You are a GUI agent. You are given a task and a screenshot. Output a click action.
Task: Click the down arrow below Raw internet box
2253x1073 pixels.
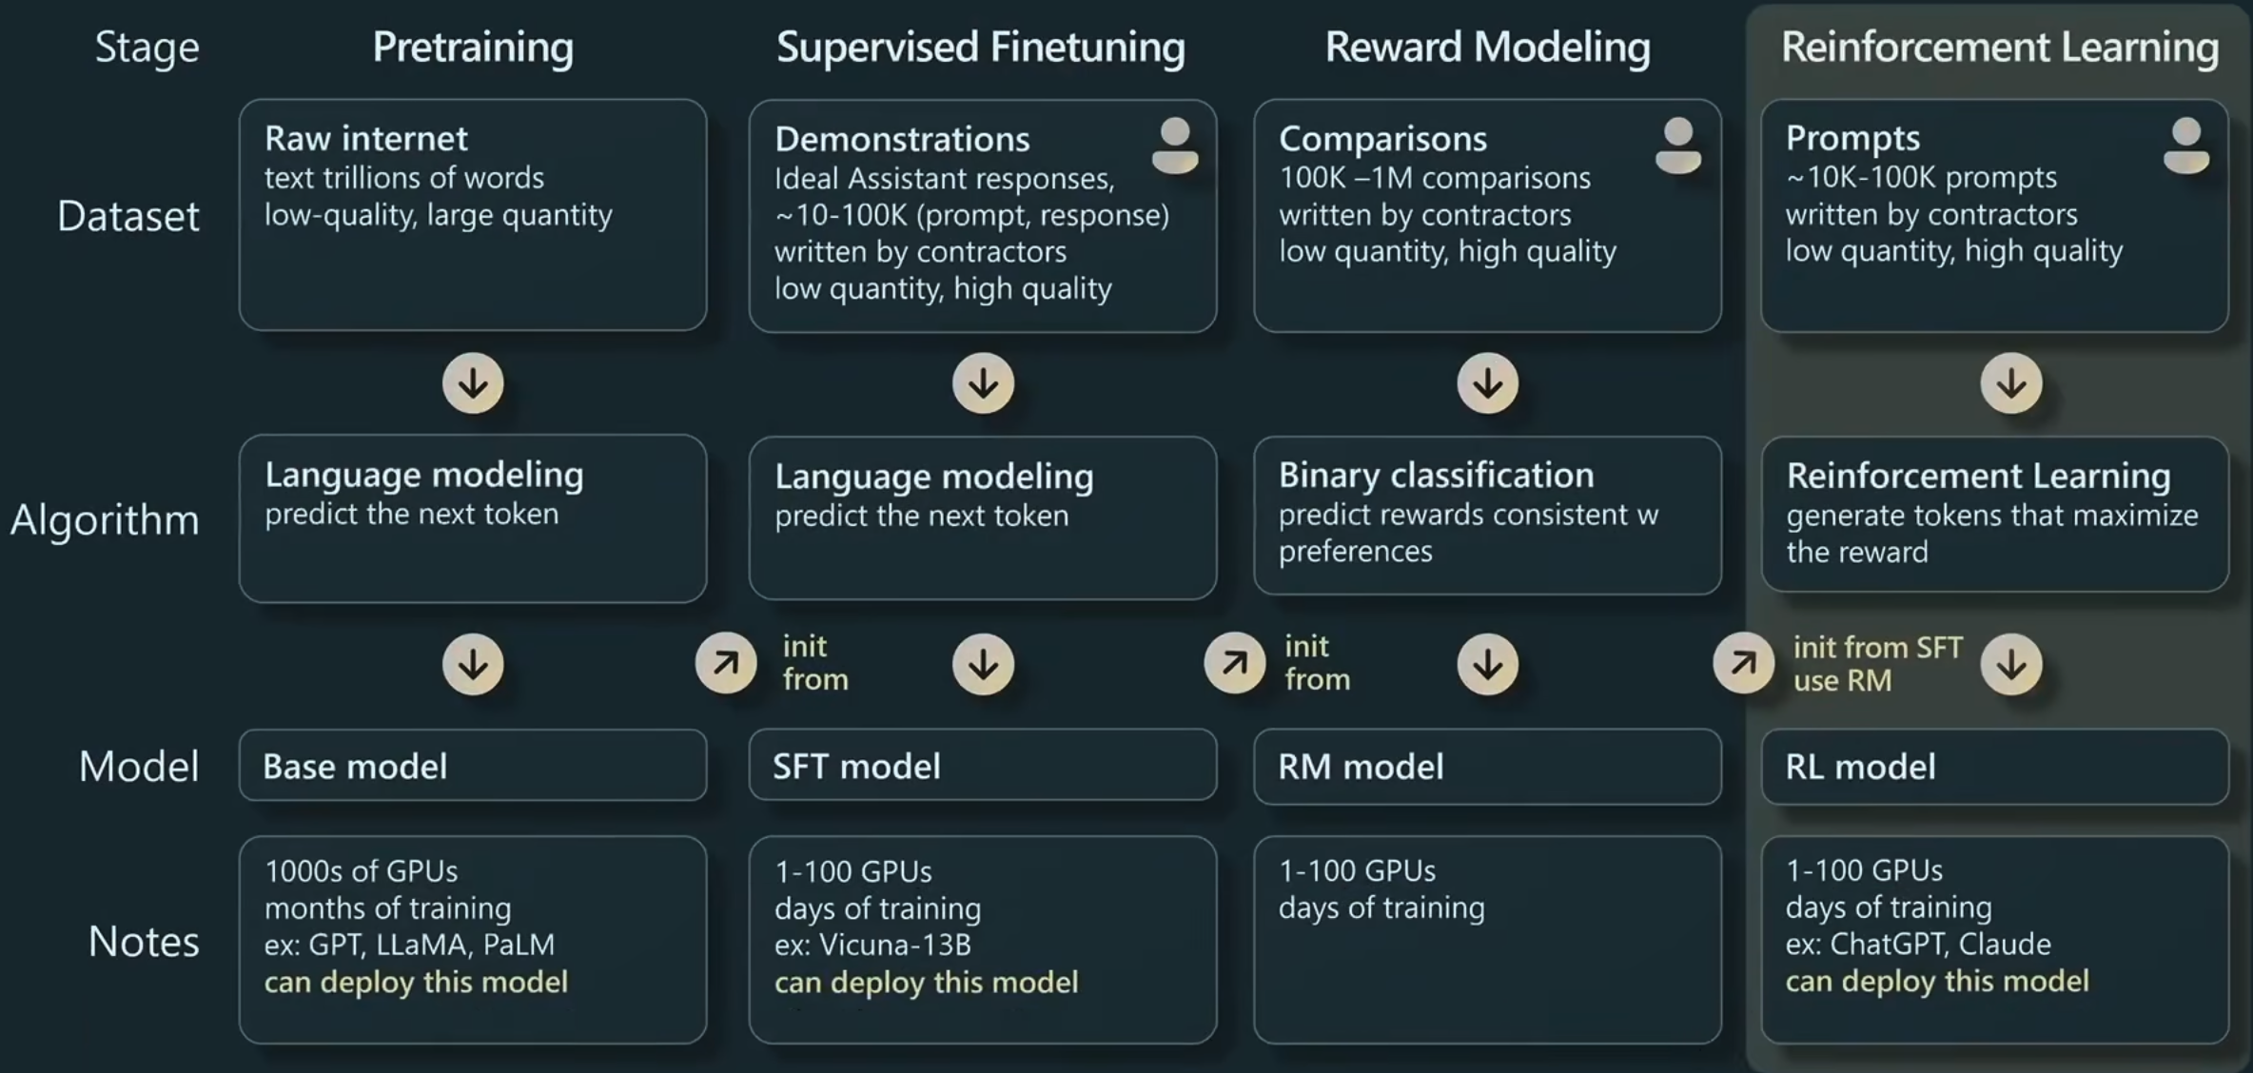[473, 383]
